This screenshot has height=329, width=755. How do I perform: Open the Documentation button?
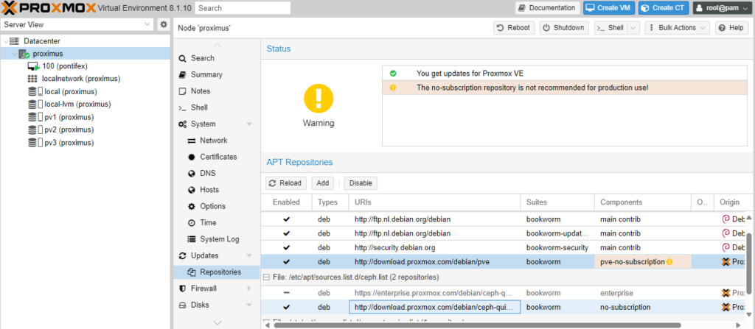[x=548, y=8]
